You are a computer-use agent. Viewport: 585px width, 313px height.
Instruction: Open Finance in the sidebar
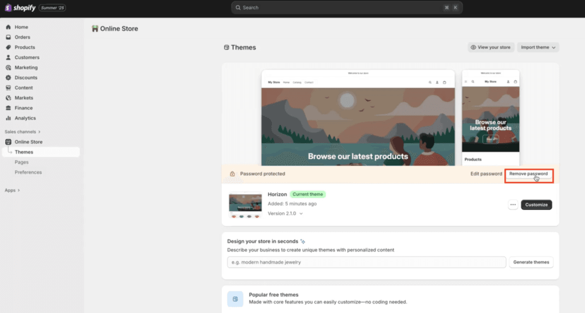(23, 108)
